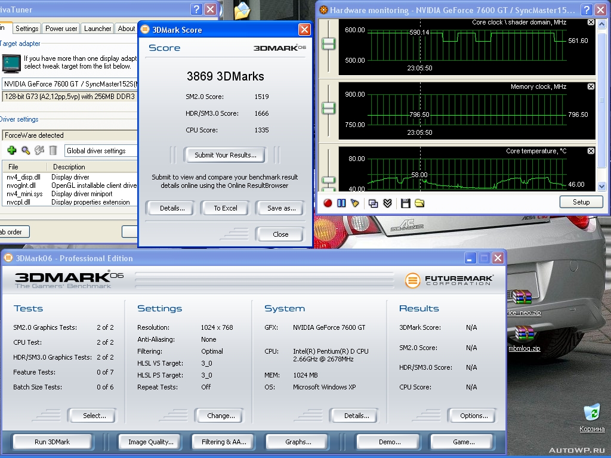Sort the driver list by Description column
This screenshot has height=458, width=611.
[92, 167]
